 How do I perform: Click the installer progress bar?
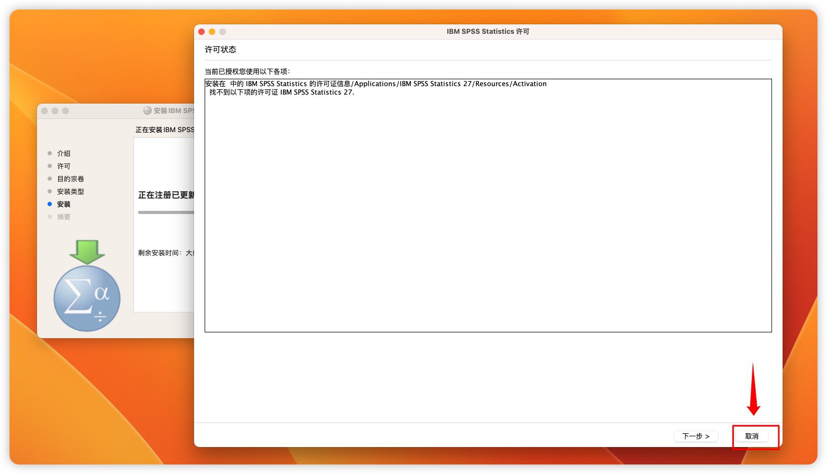click(166, 212)
